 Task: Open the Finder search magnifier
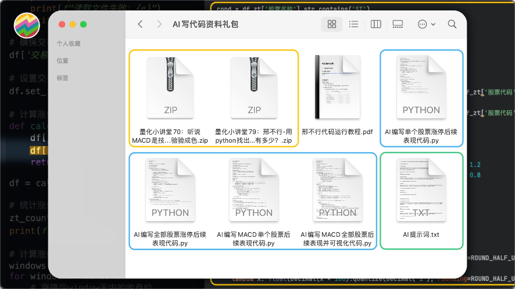tap(452, 24)
